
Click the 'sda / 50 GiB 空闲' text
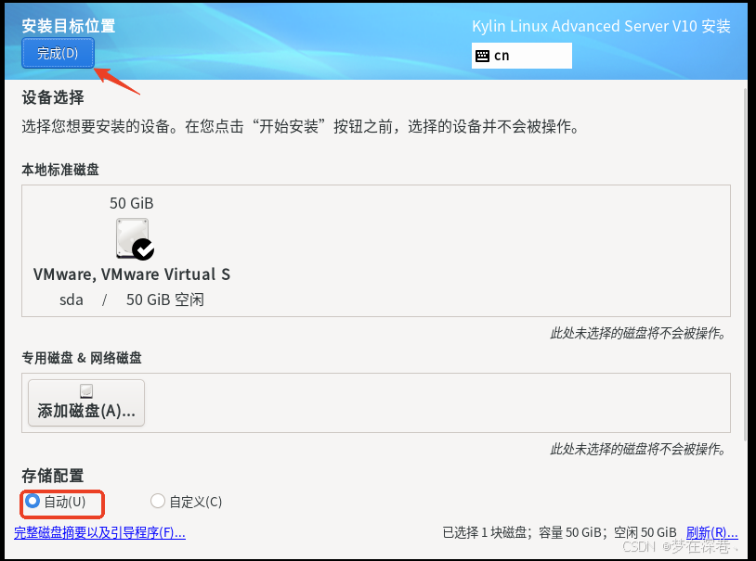132,300
